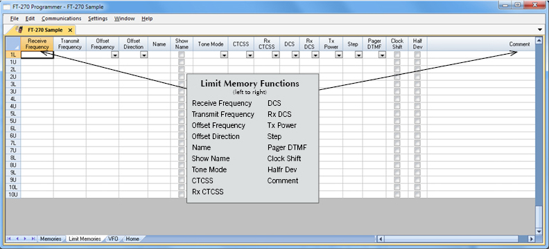This screenshot has width=549, height=249.
Task: Click the grid select-all corner
Action: pos(13,44)
